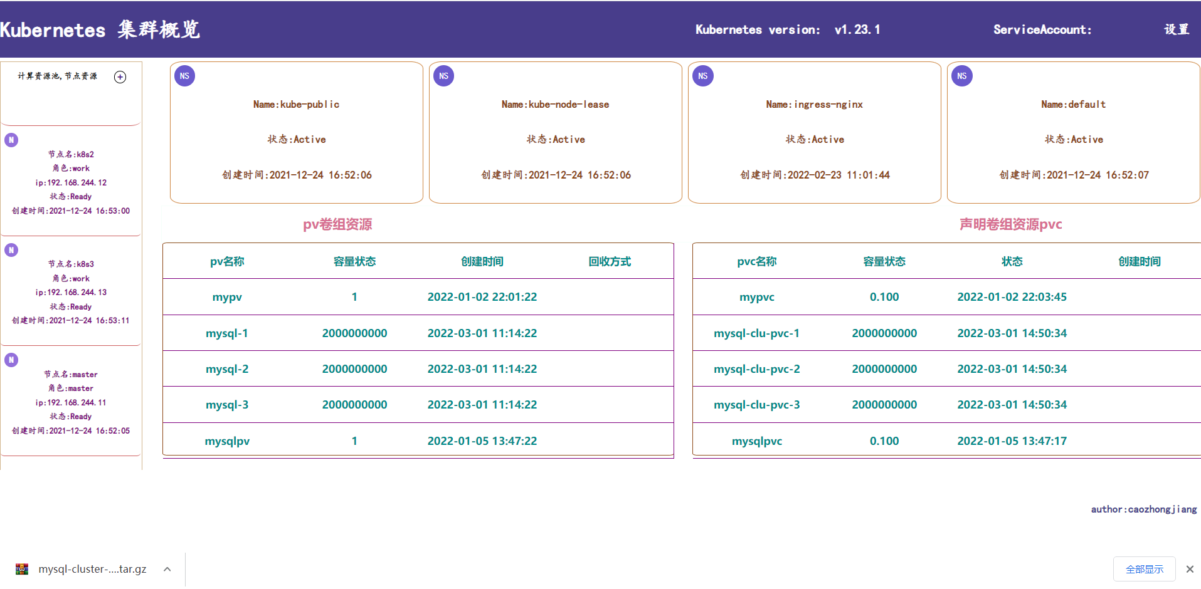Image resolution: width=1201 pixels, height=589 pixels.
Task: Click author:caozhongjiang footer text
Action: click(x=1144, y=509)
